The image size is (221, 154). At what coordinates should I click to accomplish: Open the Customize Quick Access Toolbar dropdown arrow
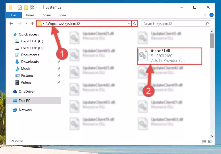click(40, 7)
